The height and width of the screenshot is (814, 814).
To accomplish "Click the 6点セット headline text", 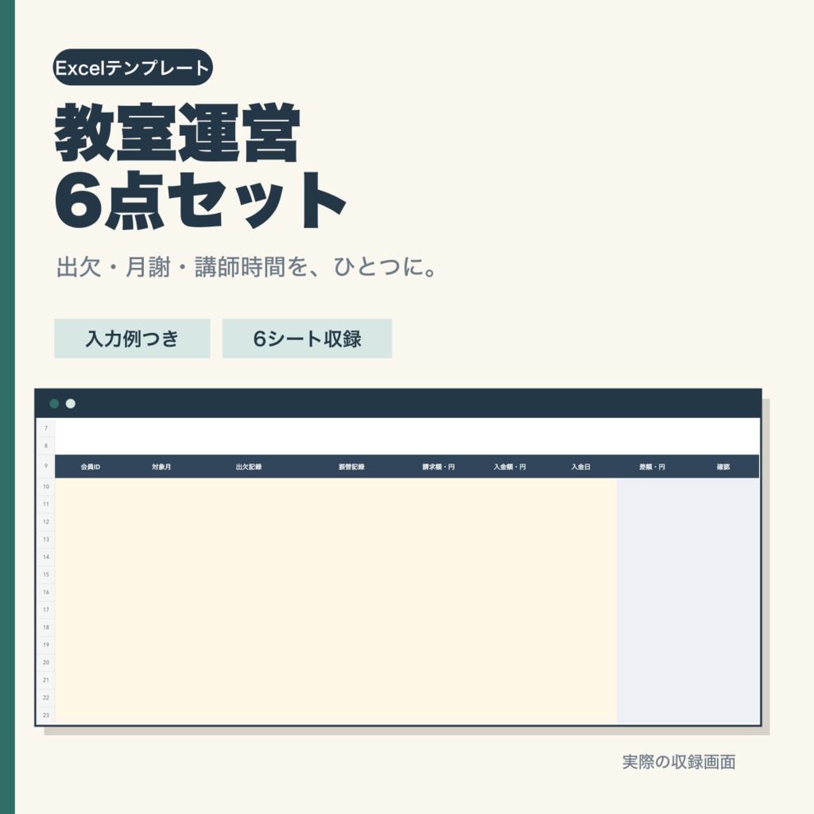I will pyautogui.click(x=200, y=200).
